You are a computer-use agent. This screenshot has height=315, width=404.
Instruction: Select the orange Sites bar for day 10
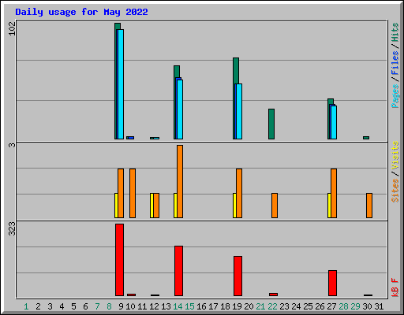pos(133,193)
